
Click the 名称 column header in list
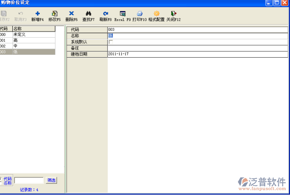[34, 29]
